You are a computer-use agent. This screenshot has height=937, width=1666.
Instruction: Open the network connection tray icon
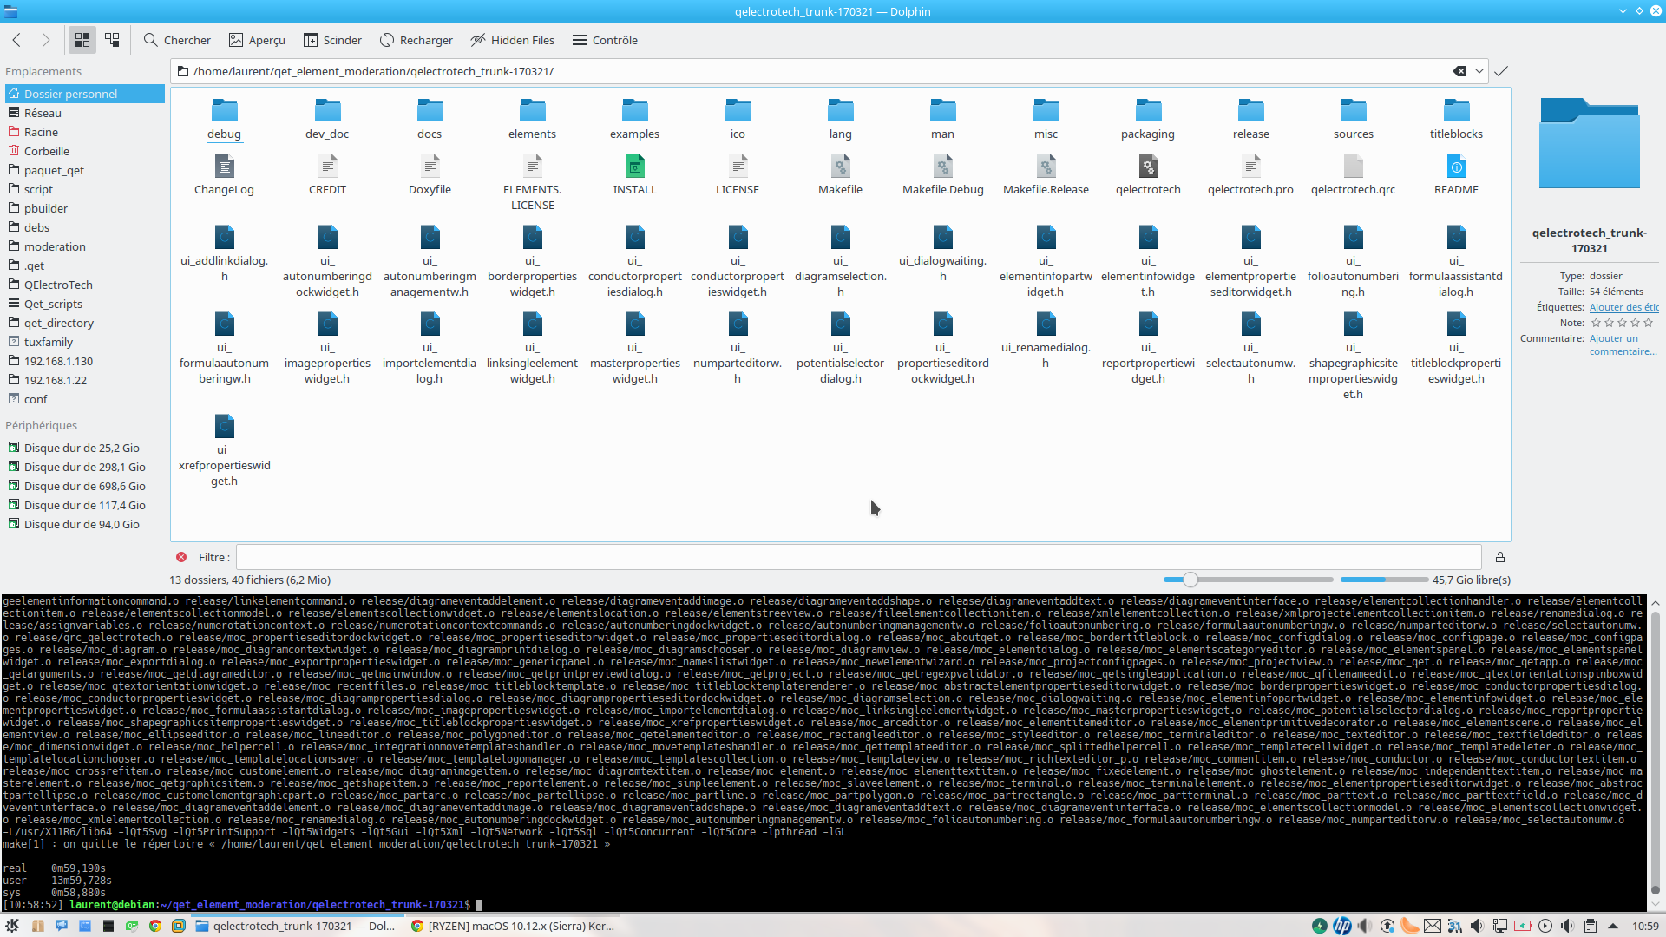pyautogui.click(x=1500, y=926)
